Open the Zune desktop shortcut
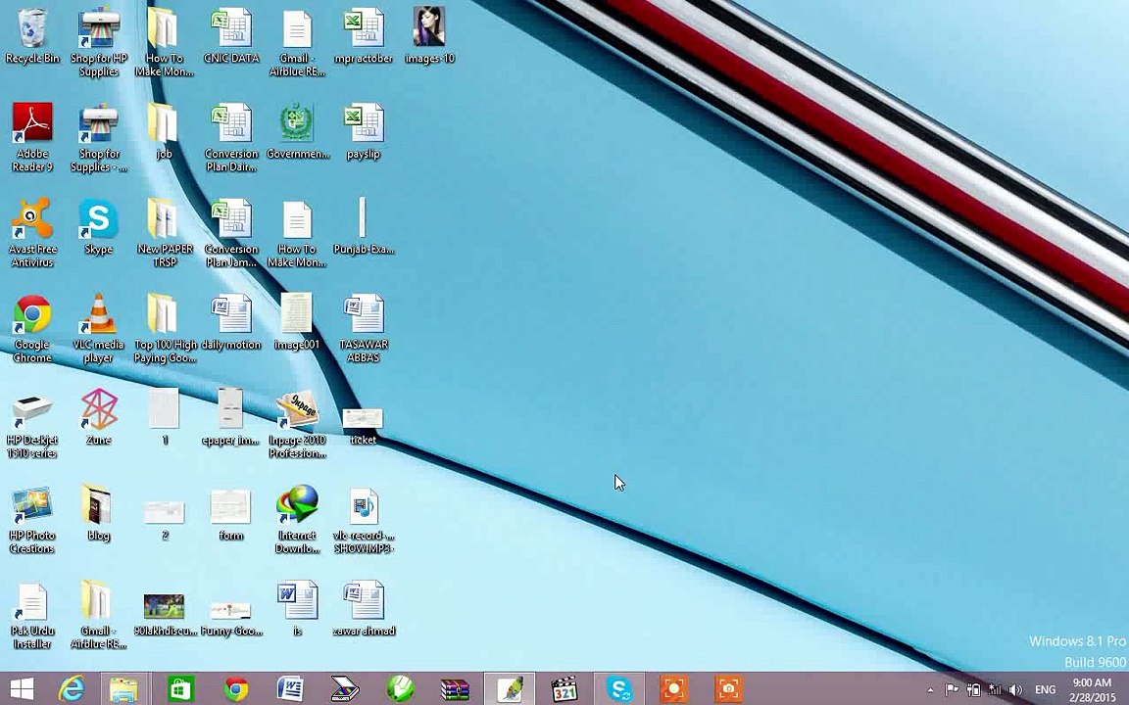The height and width of the screenshot is (705, 1129). (99, 418)
